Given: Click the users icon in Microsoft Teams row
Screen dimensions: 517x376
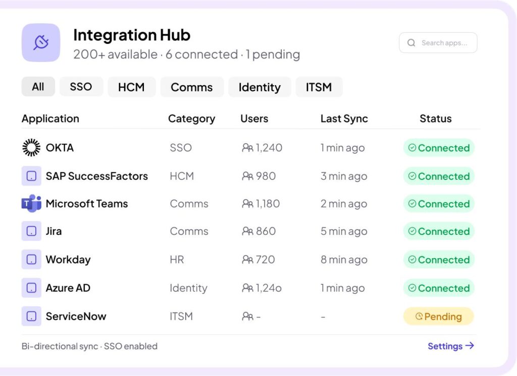Looking at the screenshot, I should [x=247, y=204].
